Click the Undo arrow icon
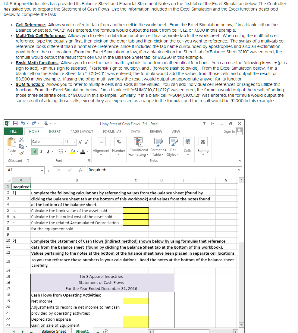Viewport: 298px width, 333px height. coord(23,123)
